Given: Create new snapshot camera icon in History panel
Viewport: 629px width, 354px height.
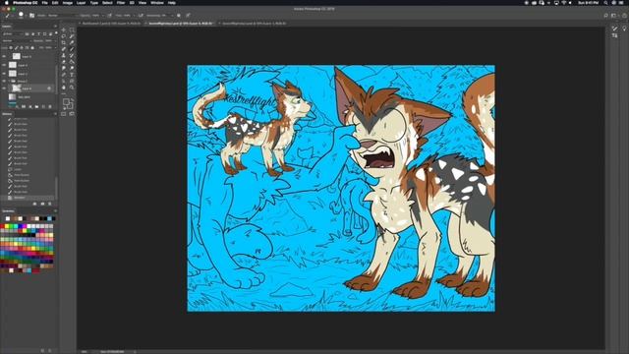Looking at the screenshot, I should click(x=42, y=204).
